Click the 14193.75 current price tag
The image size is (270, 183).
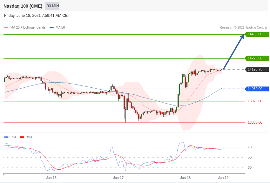coord(257,69)
